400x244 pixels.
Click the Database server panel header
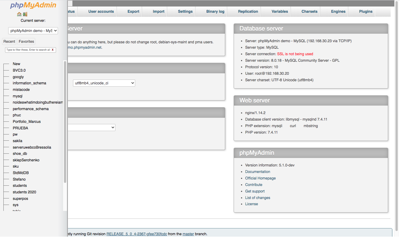311,29
